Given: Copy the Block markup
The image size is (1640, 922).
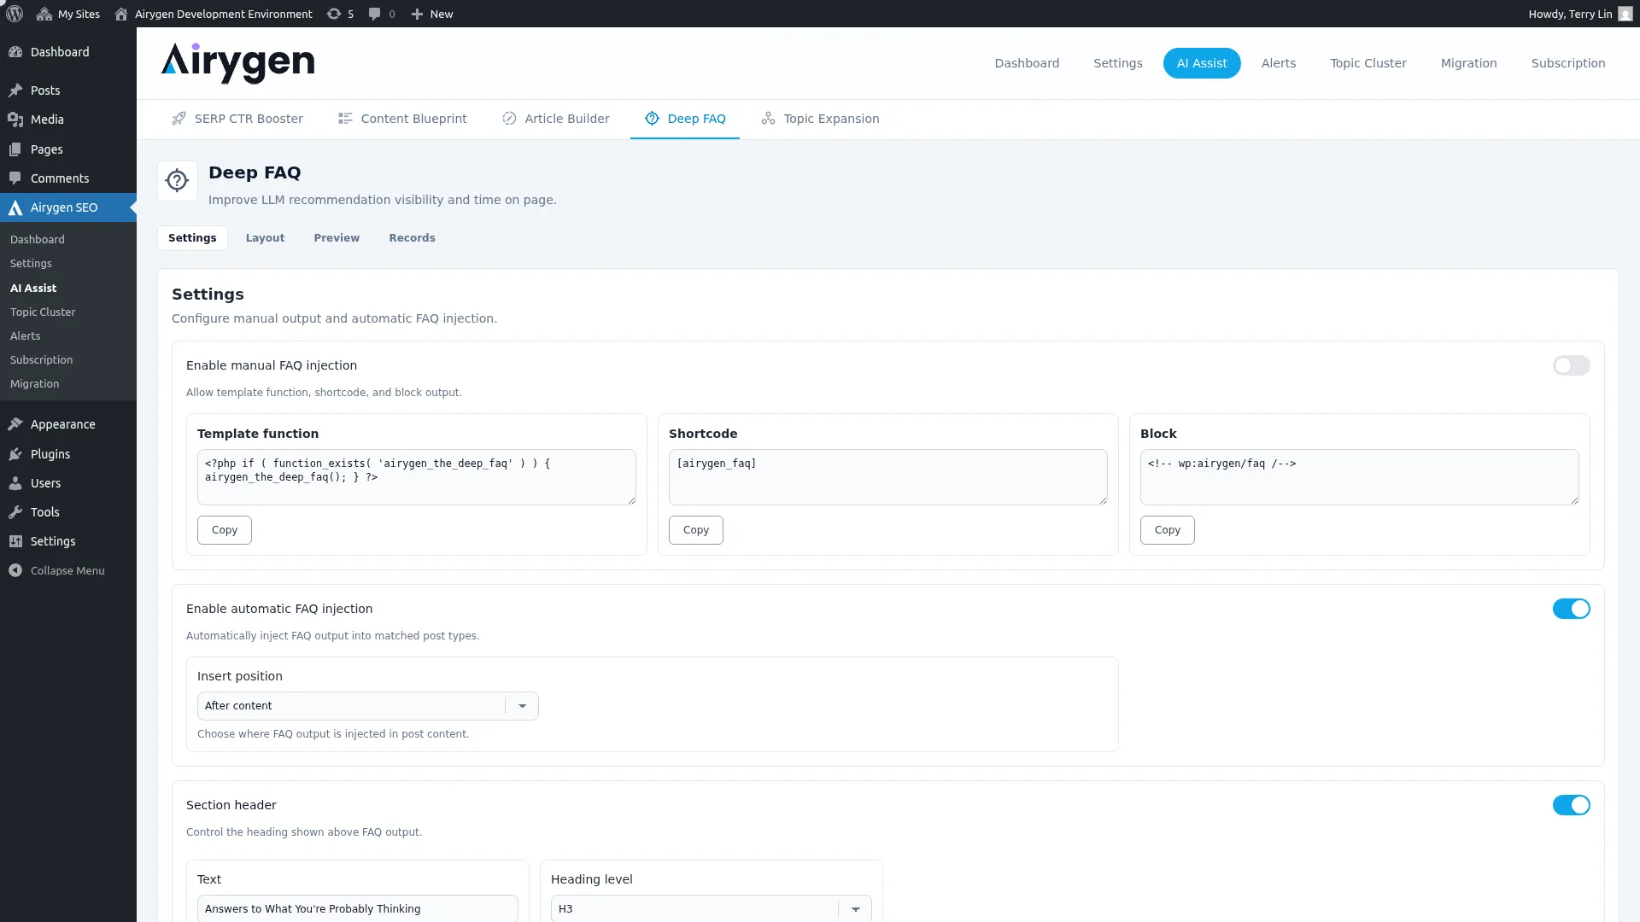Looking at the screenshot, I should [1168, 530].
